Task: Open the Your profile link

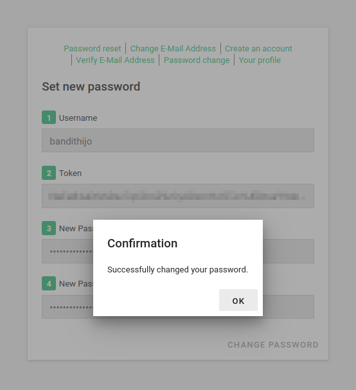Action: (260, 60)
